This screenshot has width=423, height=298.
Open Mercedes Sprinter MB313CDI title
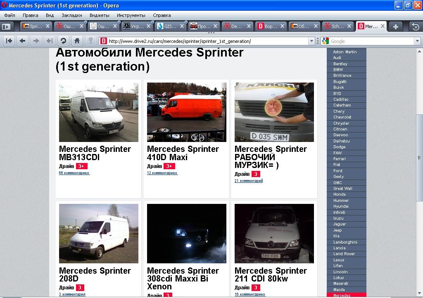click(95, 153)
